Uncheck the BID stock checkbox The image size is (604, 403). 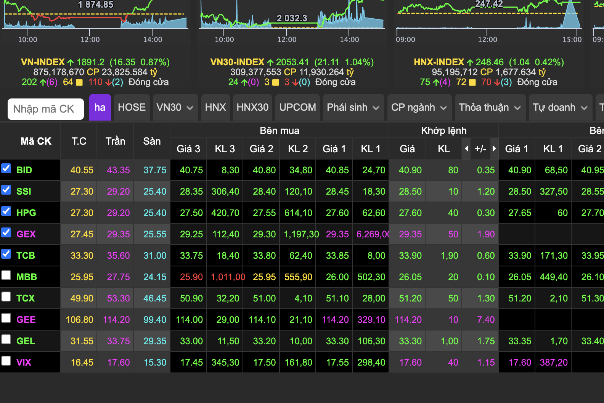tap(6, 168)
